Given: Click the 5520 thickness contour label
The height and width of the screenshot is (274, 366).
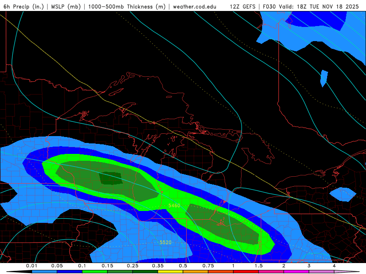Looking at the screenshot, I should (166, 242).
